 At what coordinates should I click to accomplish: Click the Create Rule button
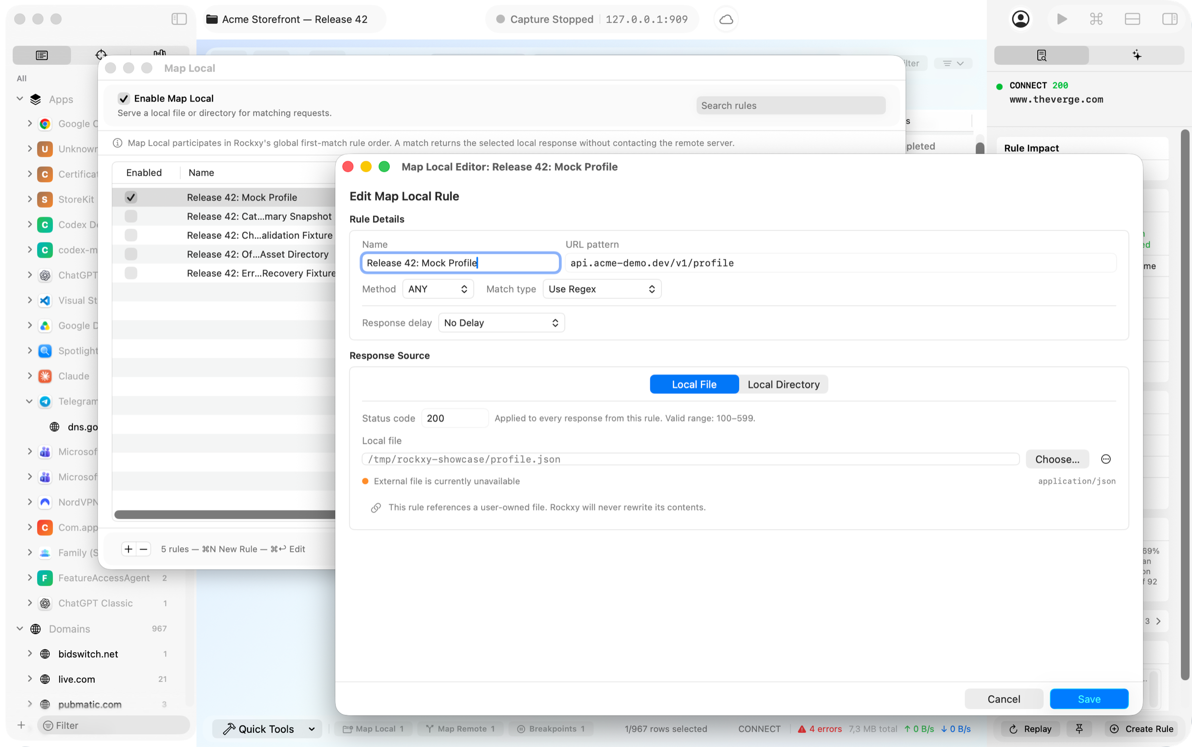1141,729
